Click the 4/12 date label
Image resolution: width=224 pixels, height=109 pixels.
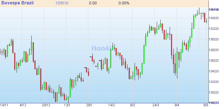[x=23, y=105]
